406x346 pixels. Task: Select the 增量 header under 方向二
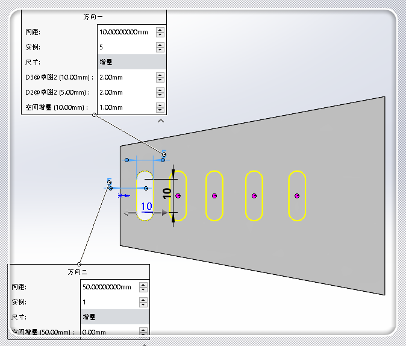(115, 317)
